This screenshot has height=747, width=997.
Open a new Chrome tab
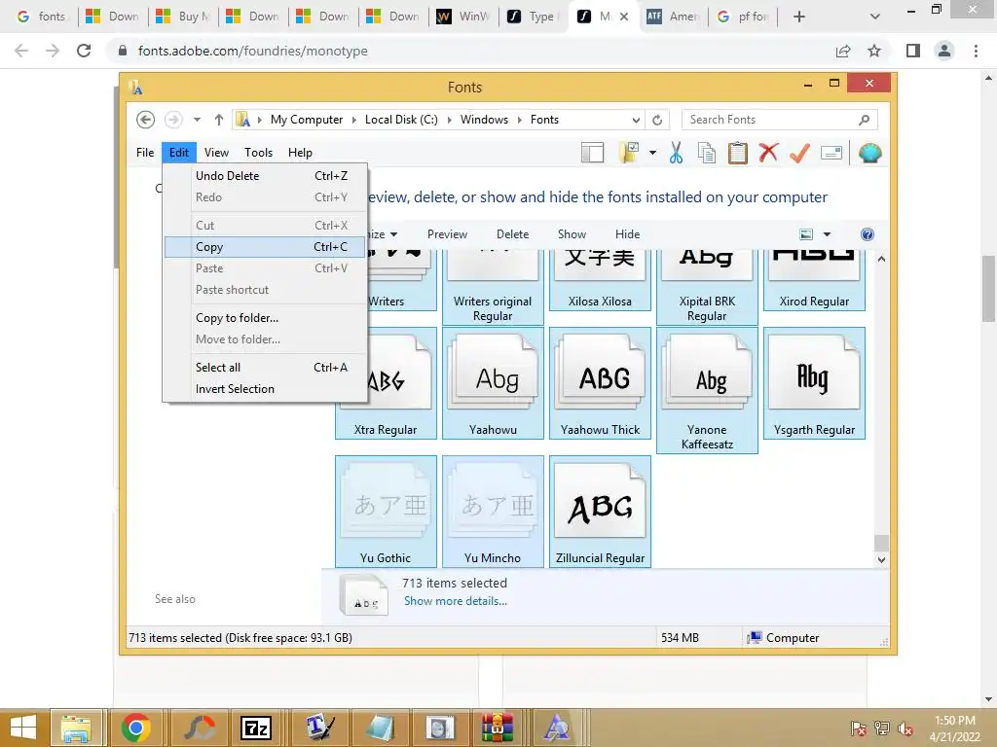[799, 17]
